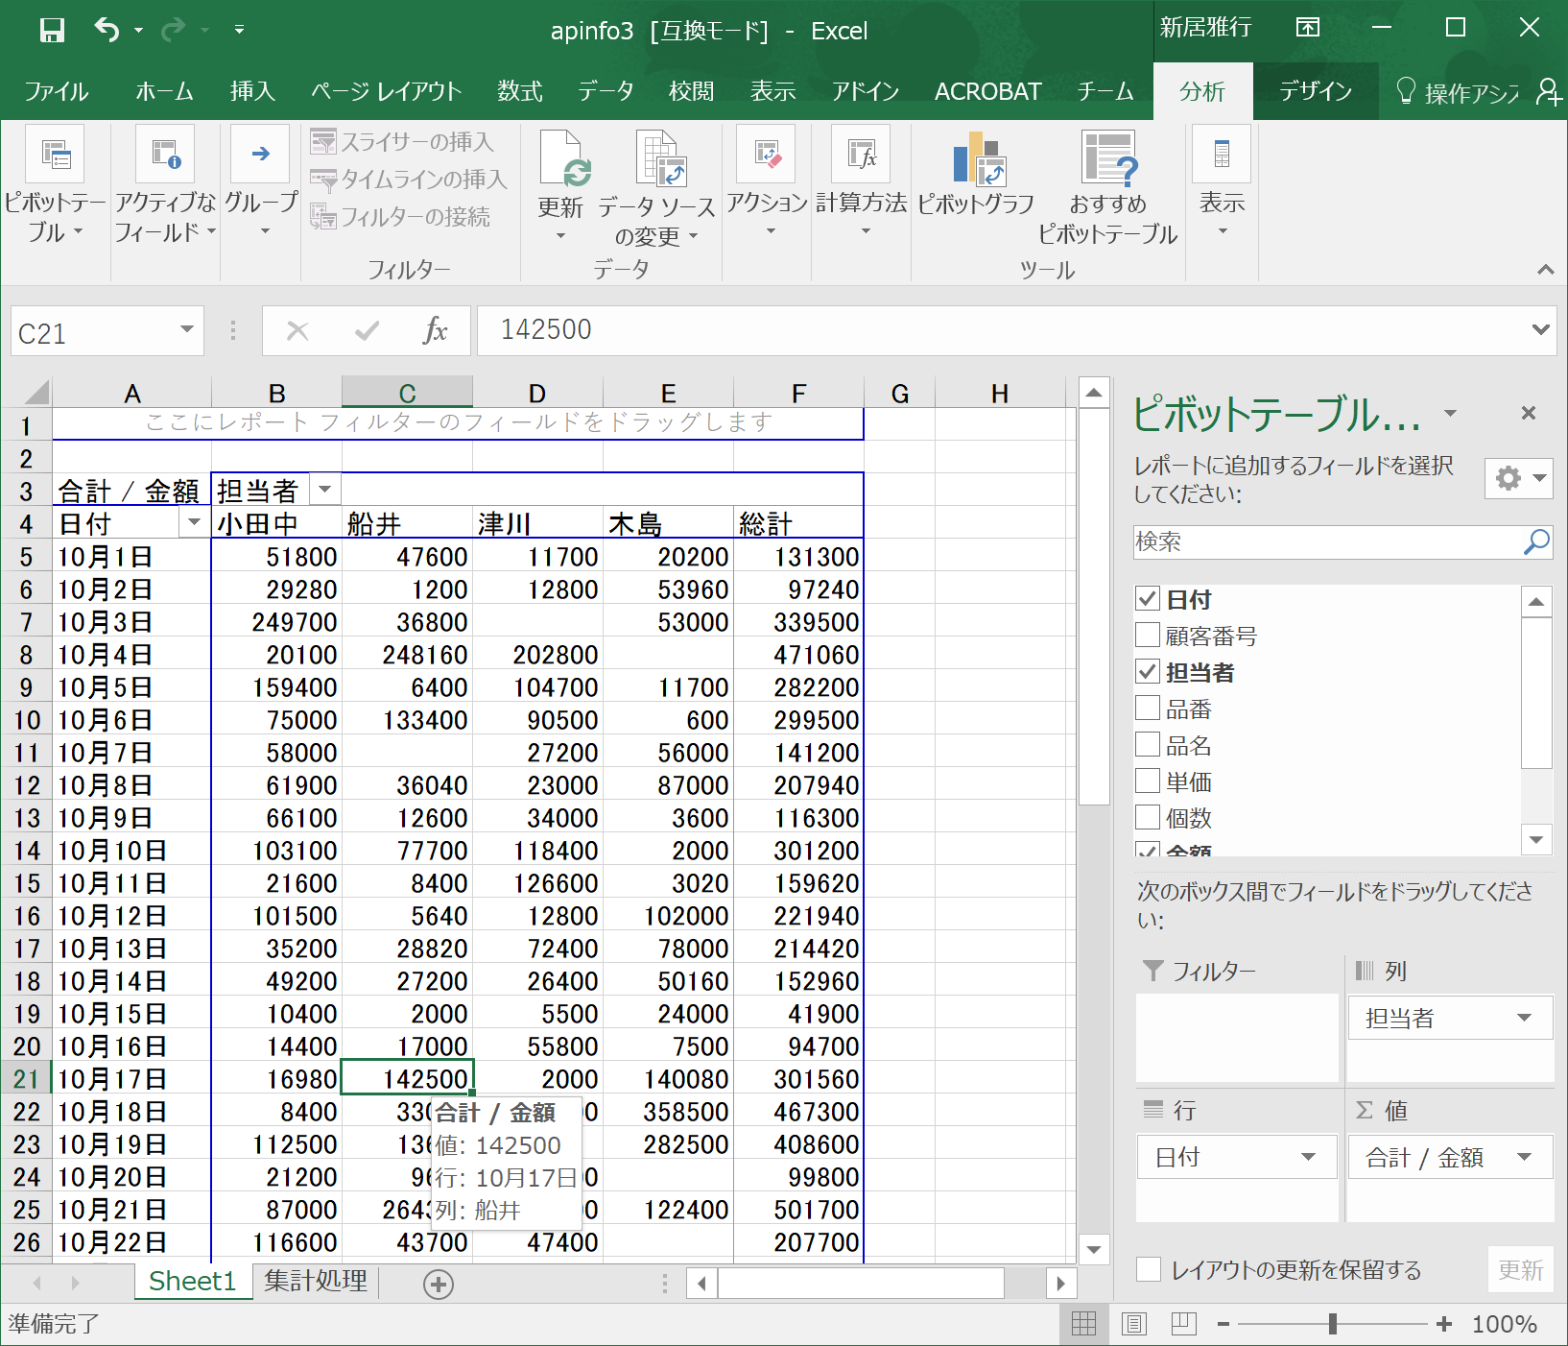
Task: Switch to the 集計処理 sheet tab
Action: click(x=316, y=1282)
